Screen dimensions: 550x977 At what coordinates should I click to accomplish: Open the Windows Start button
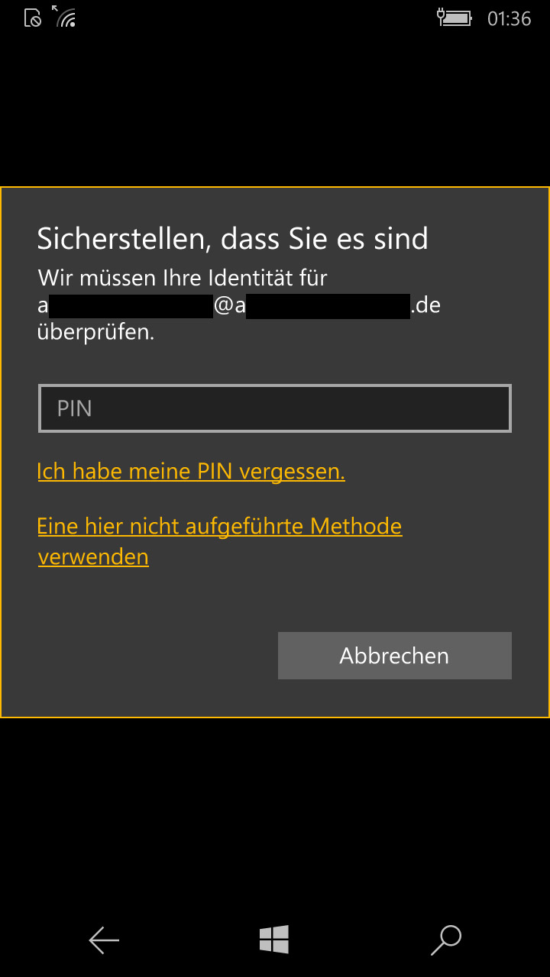[x=273, y=940]
